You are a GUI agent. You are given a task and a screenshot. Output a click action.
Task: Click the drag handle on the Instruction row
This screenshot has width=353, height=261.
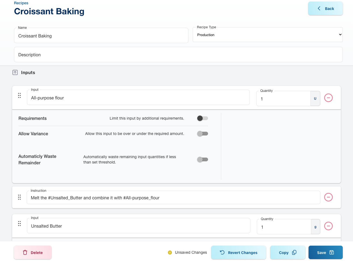pos(19,197)
